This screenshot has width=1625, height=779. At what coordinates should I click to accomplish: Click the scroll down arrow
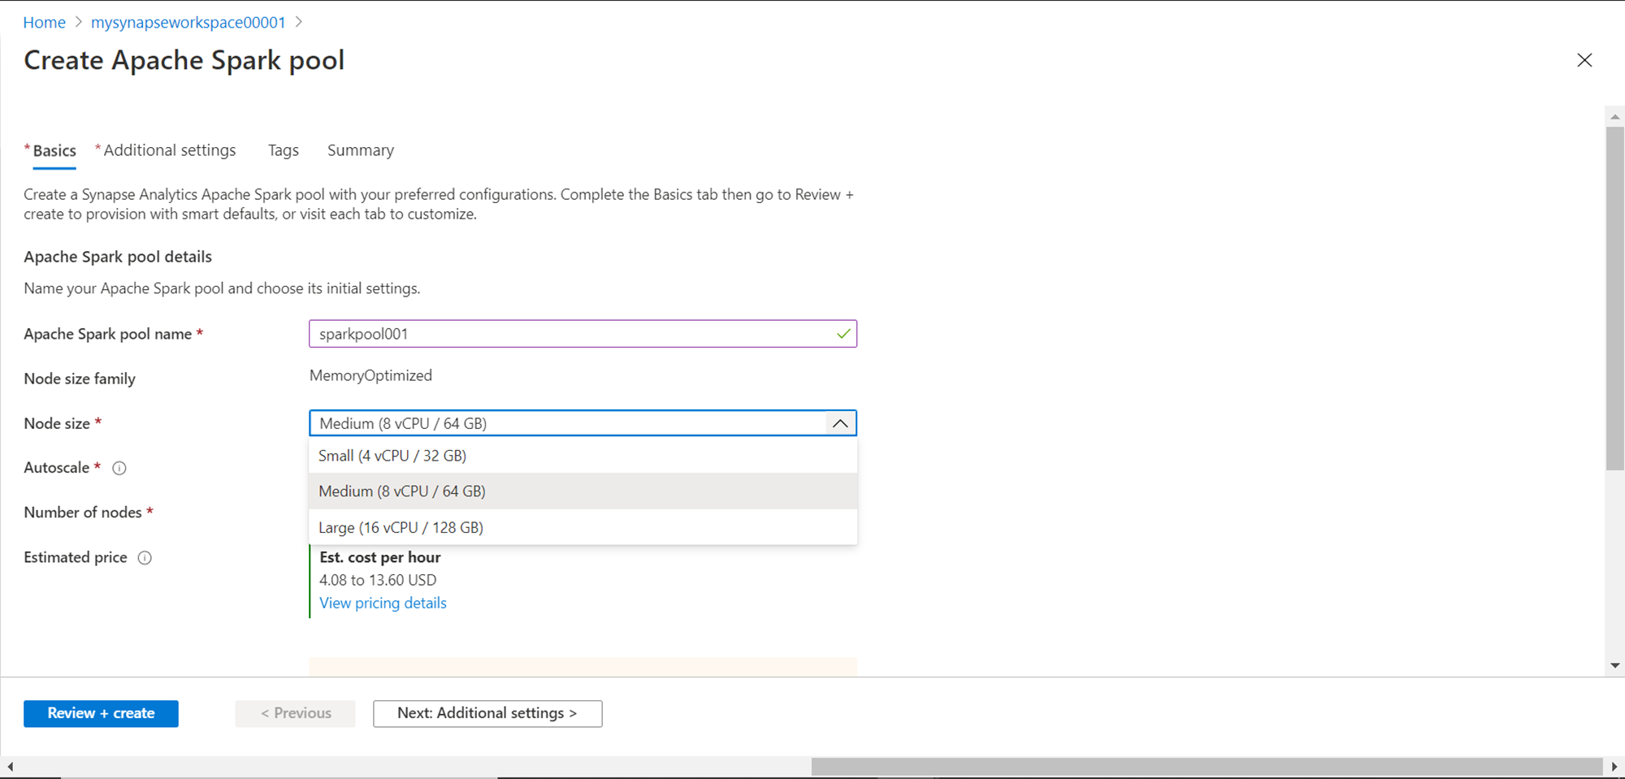pyautogui.click(x=1614, y=666)
